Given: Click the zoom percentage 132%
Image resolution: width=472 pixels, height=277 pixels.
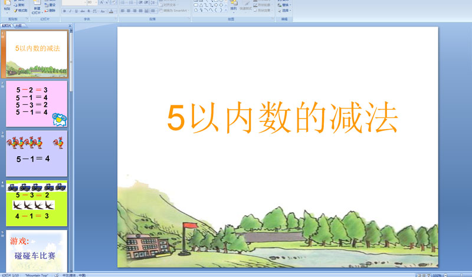Looking at the screenshot, I should coord(437,275).
